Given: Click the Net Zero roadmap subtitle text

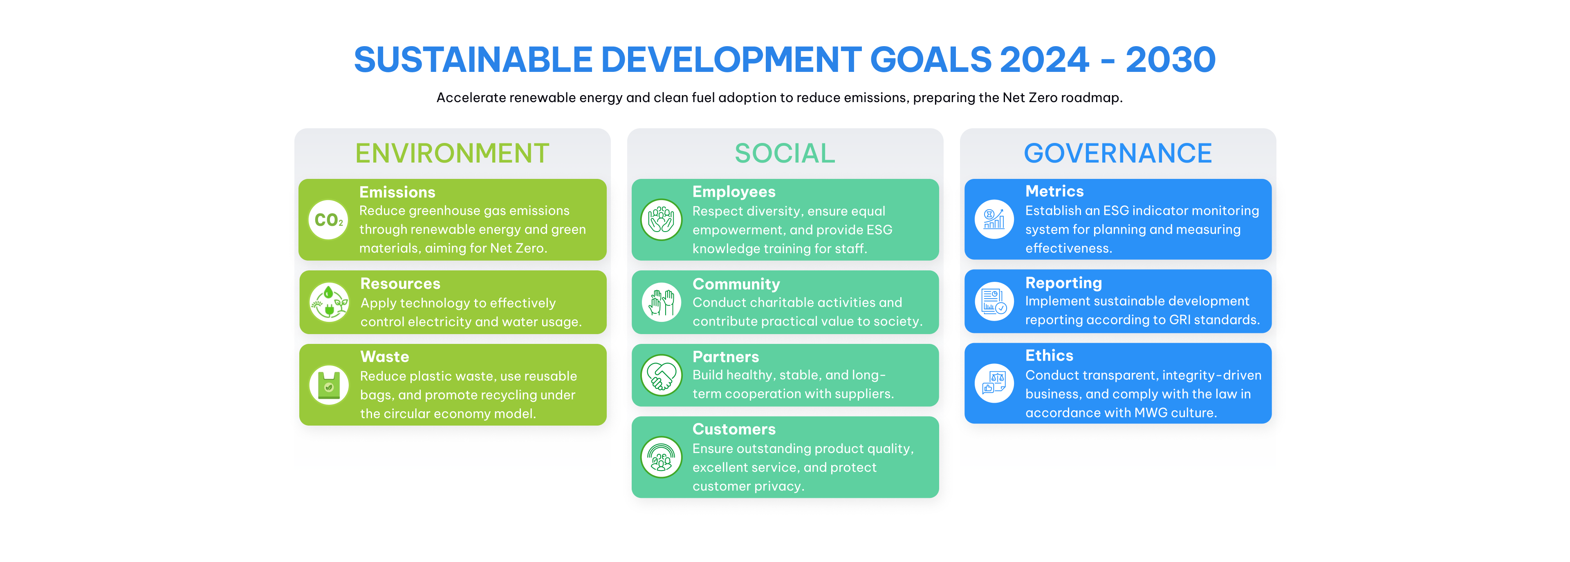Looking at the screenshot, I should (779, 98).
